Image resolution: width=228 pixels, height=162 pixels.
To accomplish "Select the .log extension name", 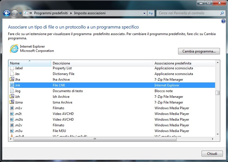I will click(x=17, y=91).
